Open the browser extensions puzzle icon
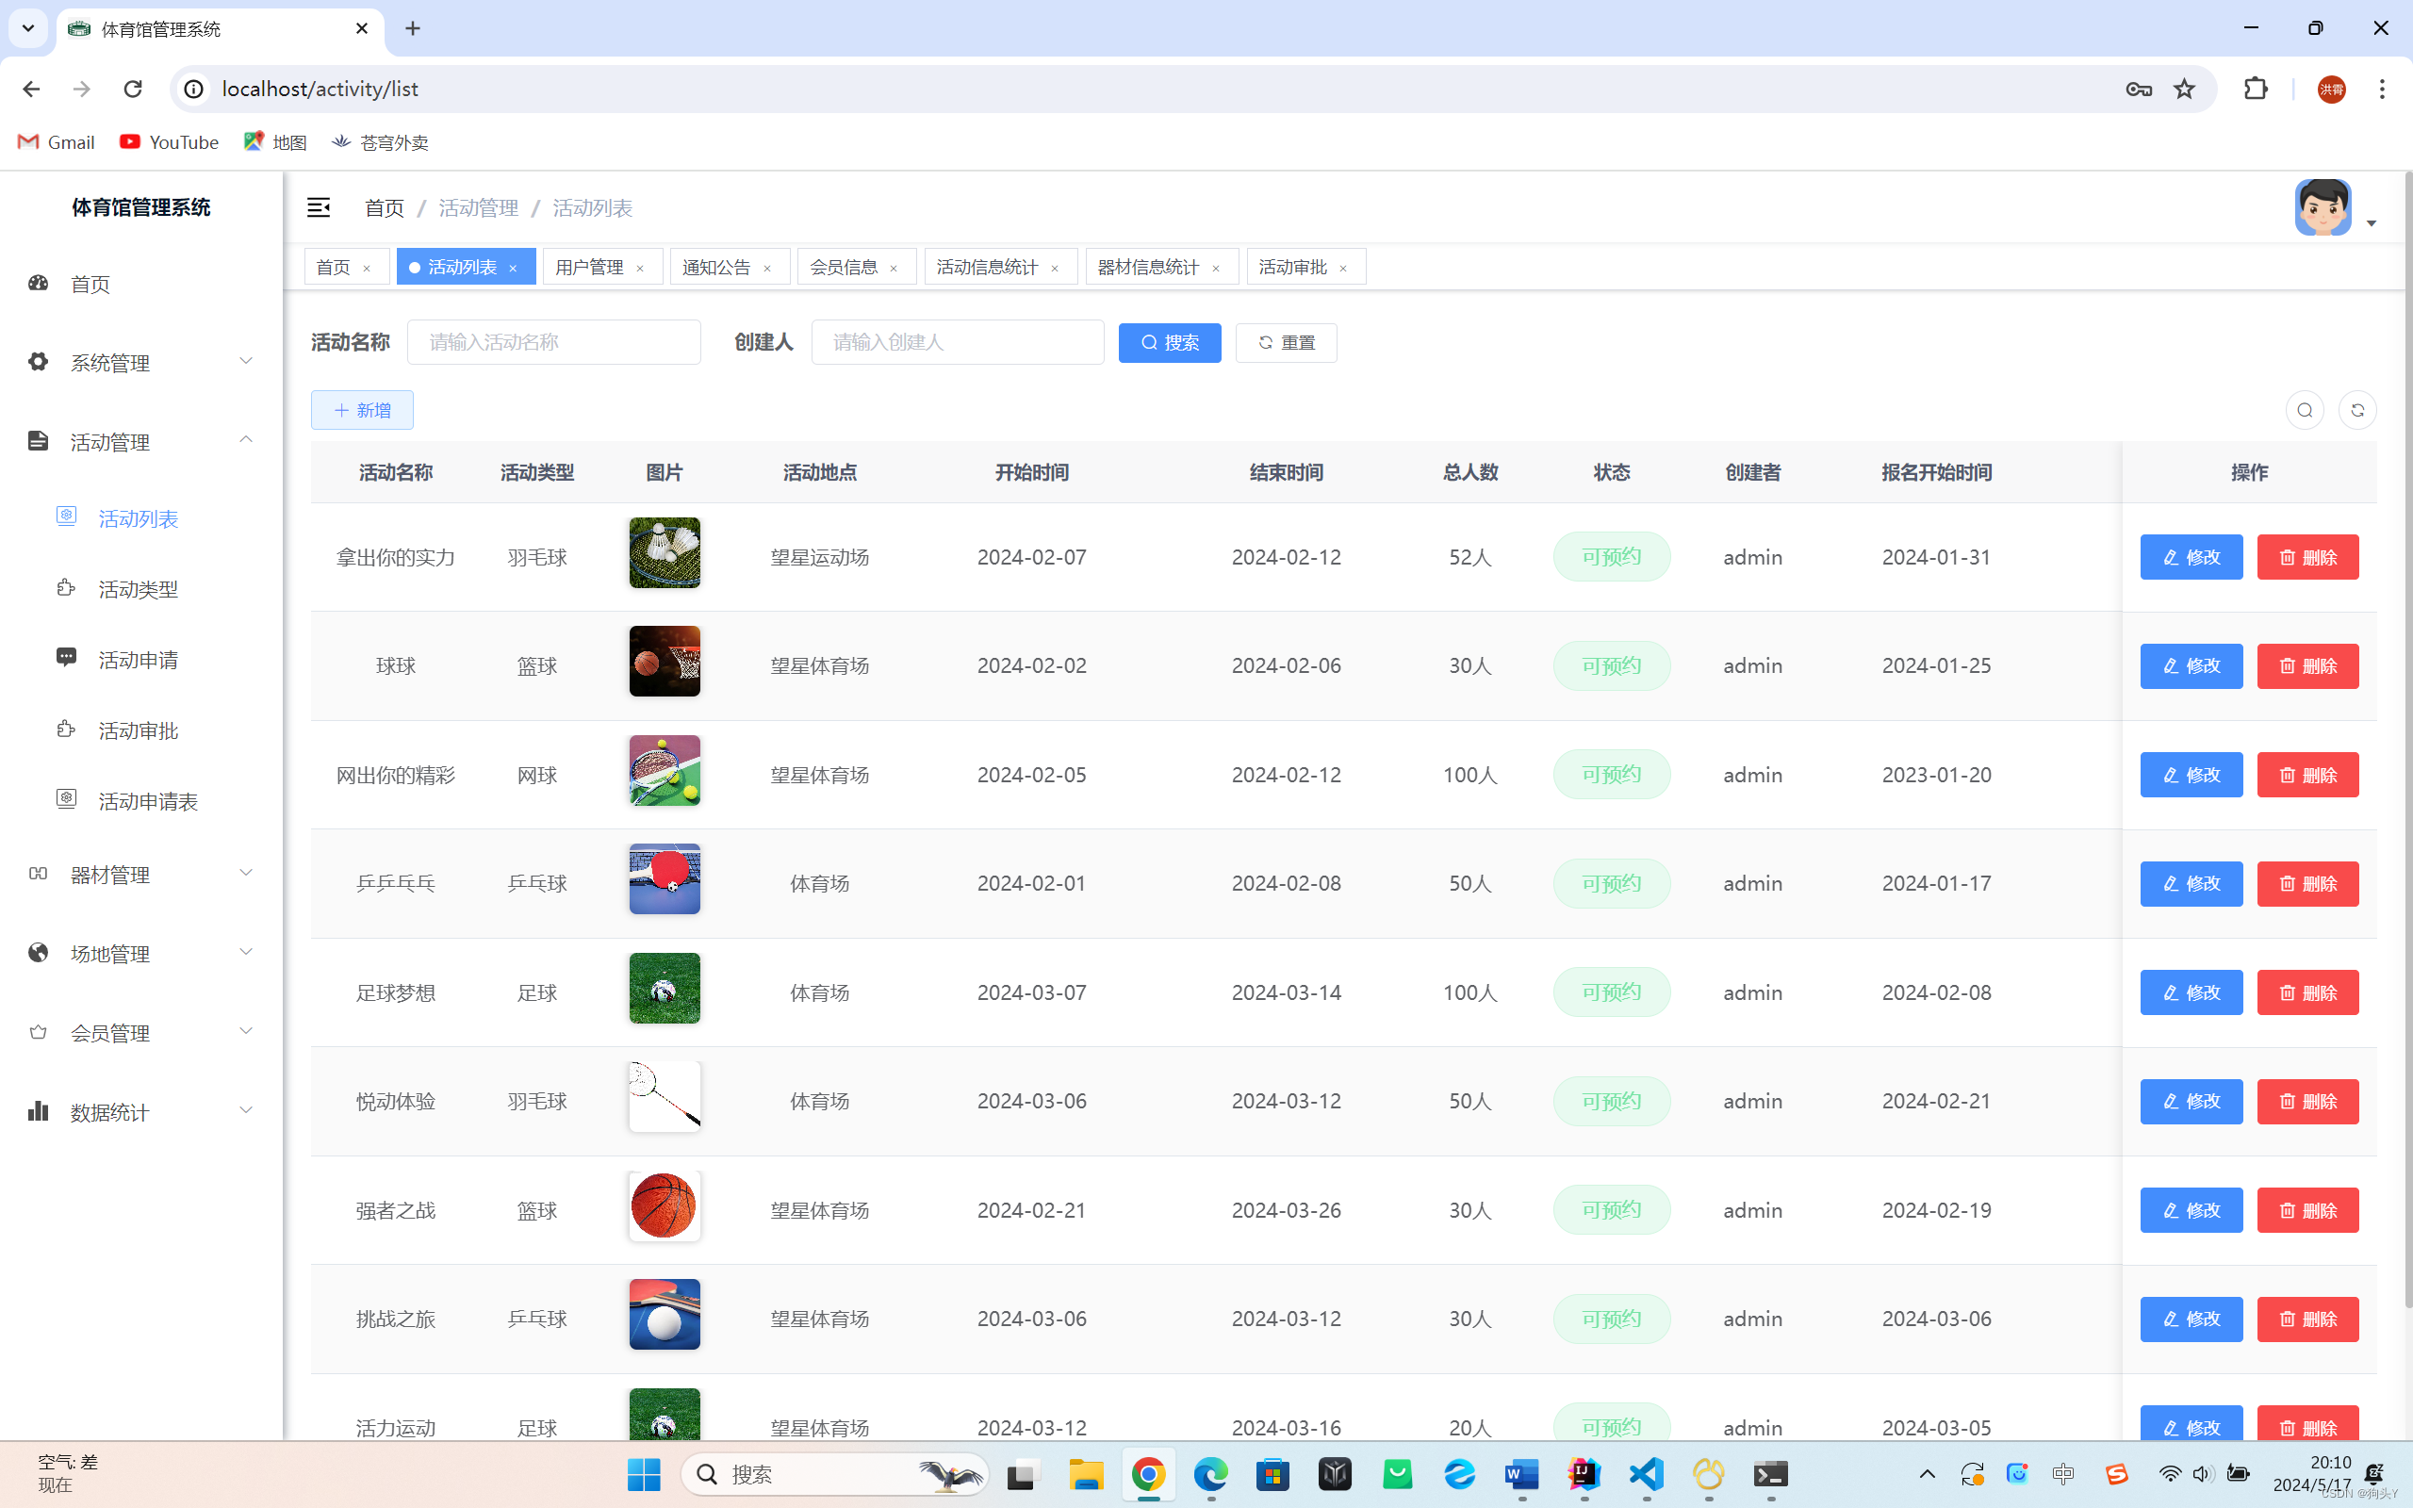 pos(2256,89)
